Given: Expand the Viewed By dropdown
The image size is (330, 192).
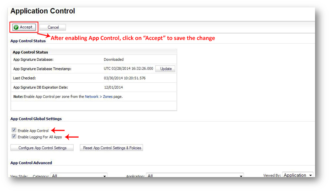Looking at the screenshot, I should coord(298,175).
